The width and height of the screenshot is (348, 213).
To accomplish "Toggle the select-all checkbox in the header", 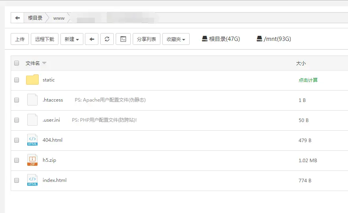I will point(17,63).
